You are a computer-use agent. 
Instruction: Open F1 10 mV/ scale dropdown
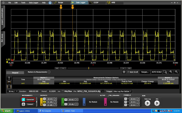click(x=139, y=99)
